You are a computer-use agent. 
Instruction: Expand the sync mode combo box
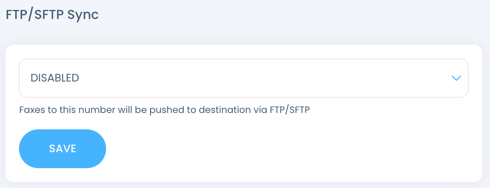pos(243,78)
